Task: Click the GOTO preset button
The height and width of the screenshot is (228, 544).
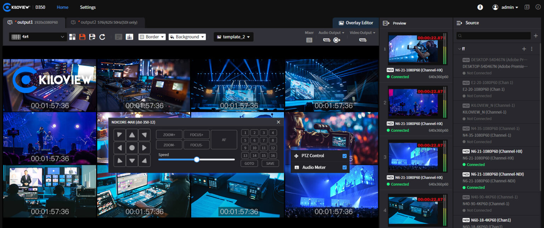Action: [x=249, y=163]
